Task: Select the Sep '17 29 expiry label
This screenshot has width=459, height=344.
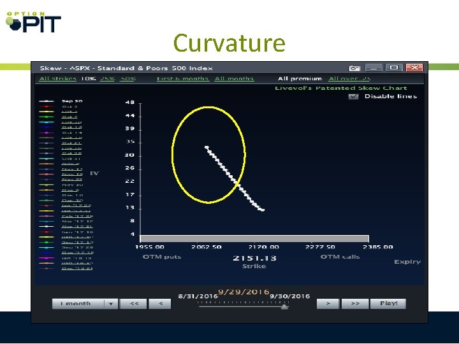Action: pos(77,247)
